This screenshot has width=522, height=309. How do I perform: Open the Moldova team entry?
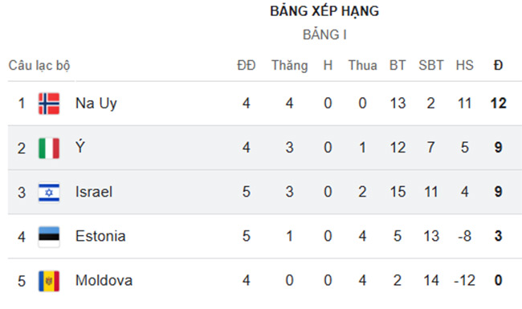coord(104,280)
